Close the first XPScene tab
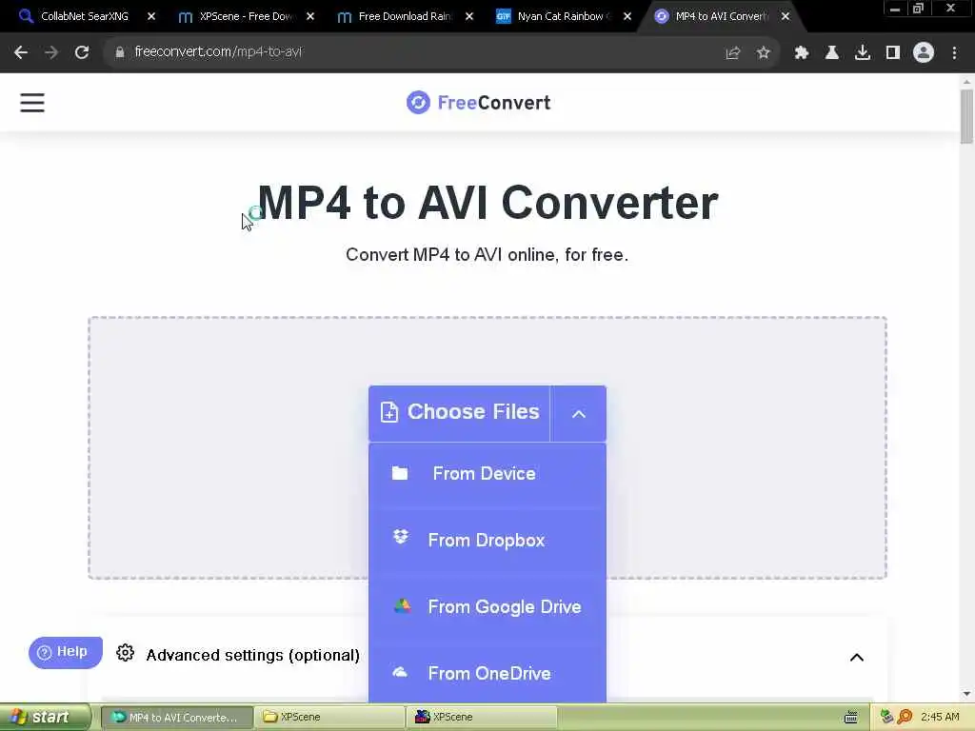Screen dimensions: 975x731 (310, 16)
